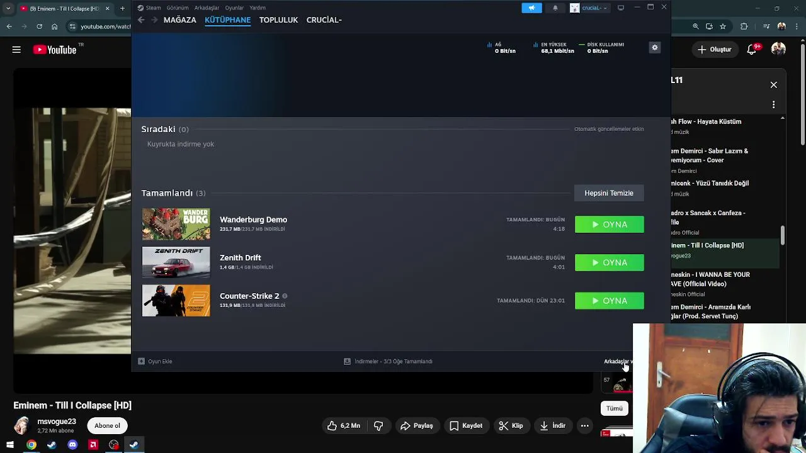Open the YouTube account avatar
Viewport: 806px width, 453px height.
pos(778,49)
